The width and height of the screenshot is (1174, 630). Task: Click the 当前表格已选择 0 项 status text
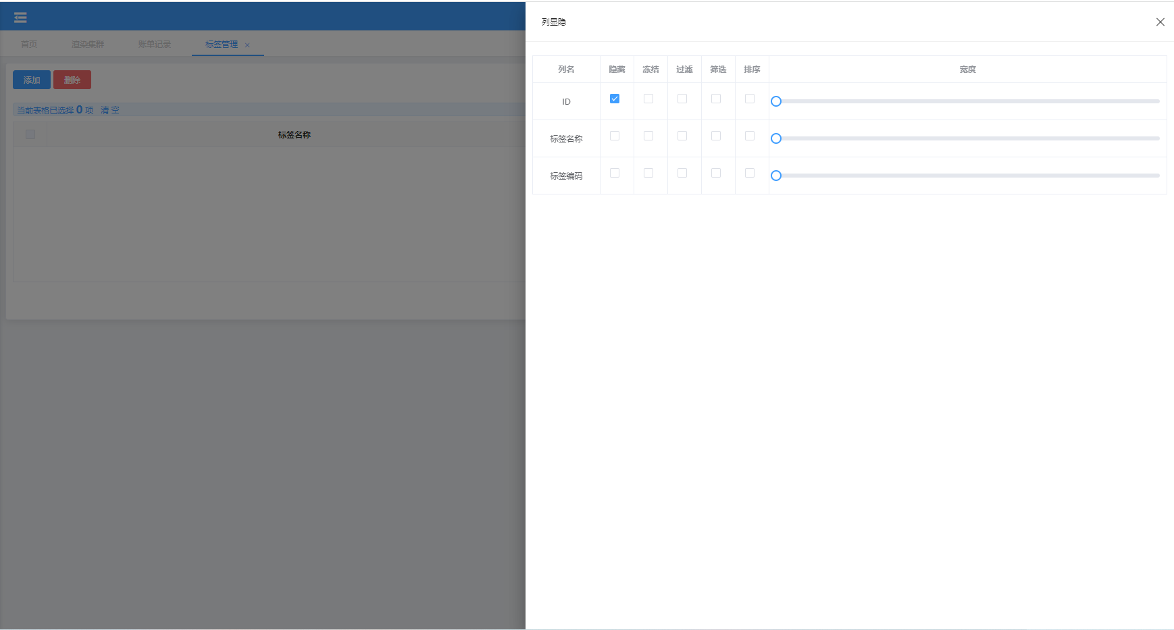pyautogui.click(x=55, y=110)
